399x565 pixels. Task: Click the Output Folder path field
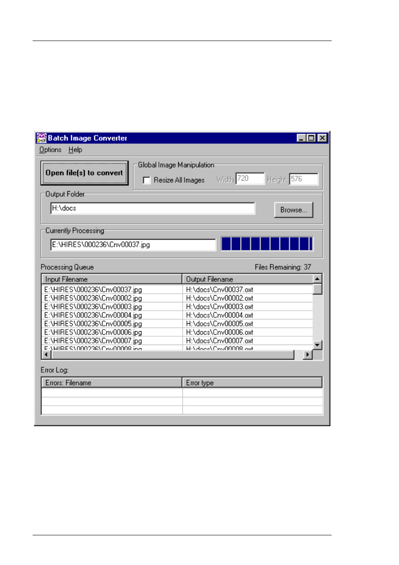point(153,208)
